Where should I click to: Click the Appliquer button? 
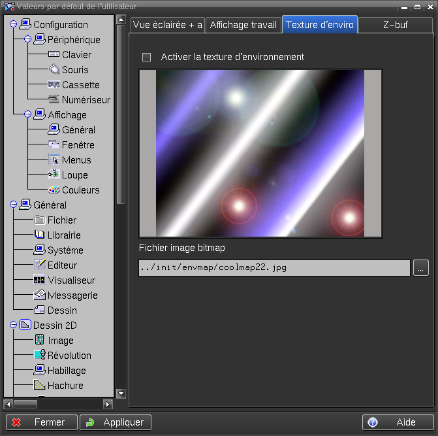click(x=116, y=422)
